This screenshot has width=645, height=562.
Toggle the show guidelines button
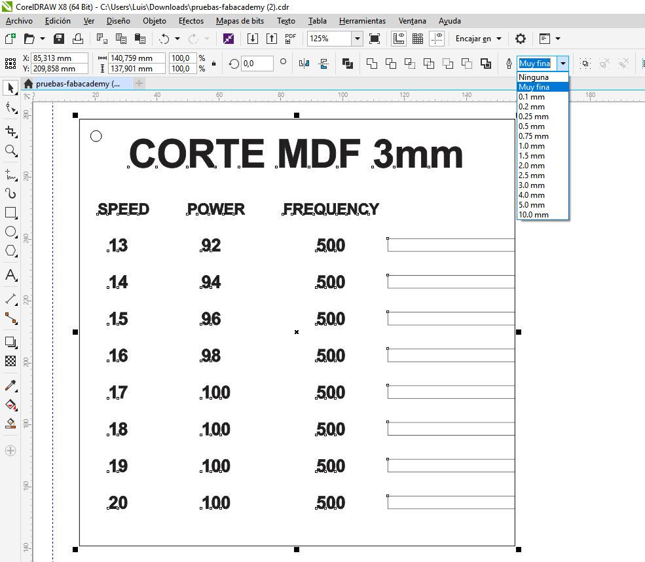tap(437, 39)
